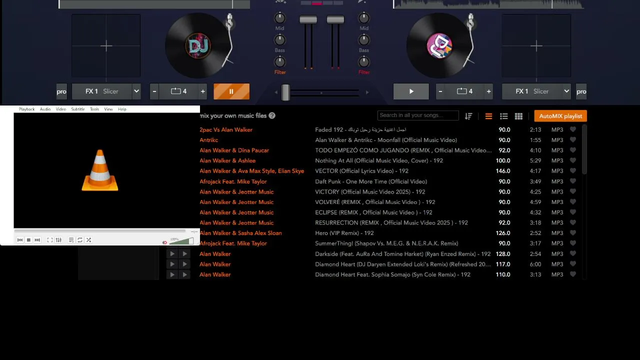Toggle VLC shuffle mode

click(x=88, y=240)
